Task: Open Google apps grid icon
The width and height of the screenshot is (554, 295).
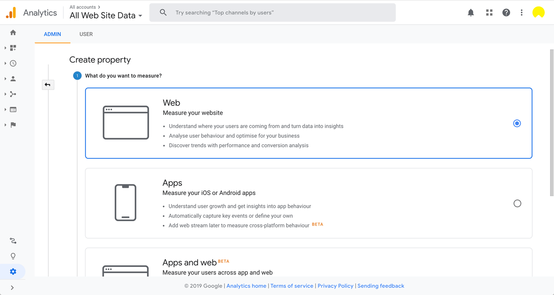Action: pos(489,13)
